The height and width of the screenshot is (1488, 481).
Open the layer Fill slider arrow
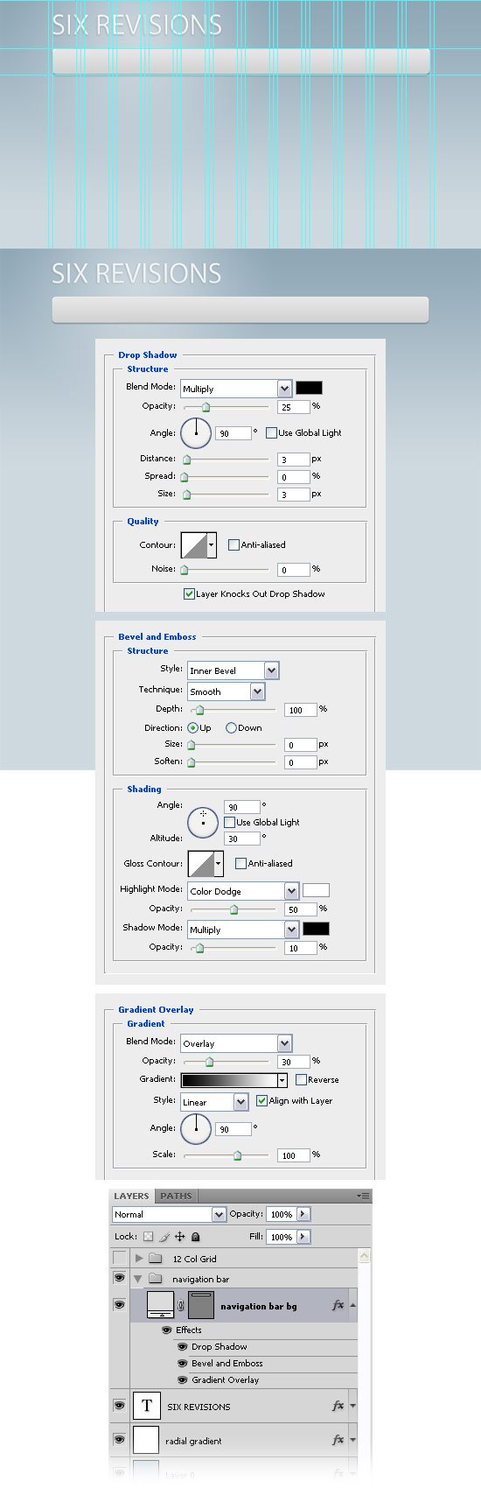click(303, 1237)
